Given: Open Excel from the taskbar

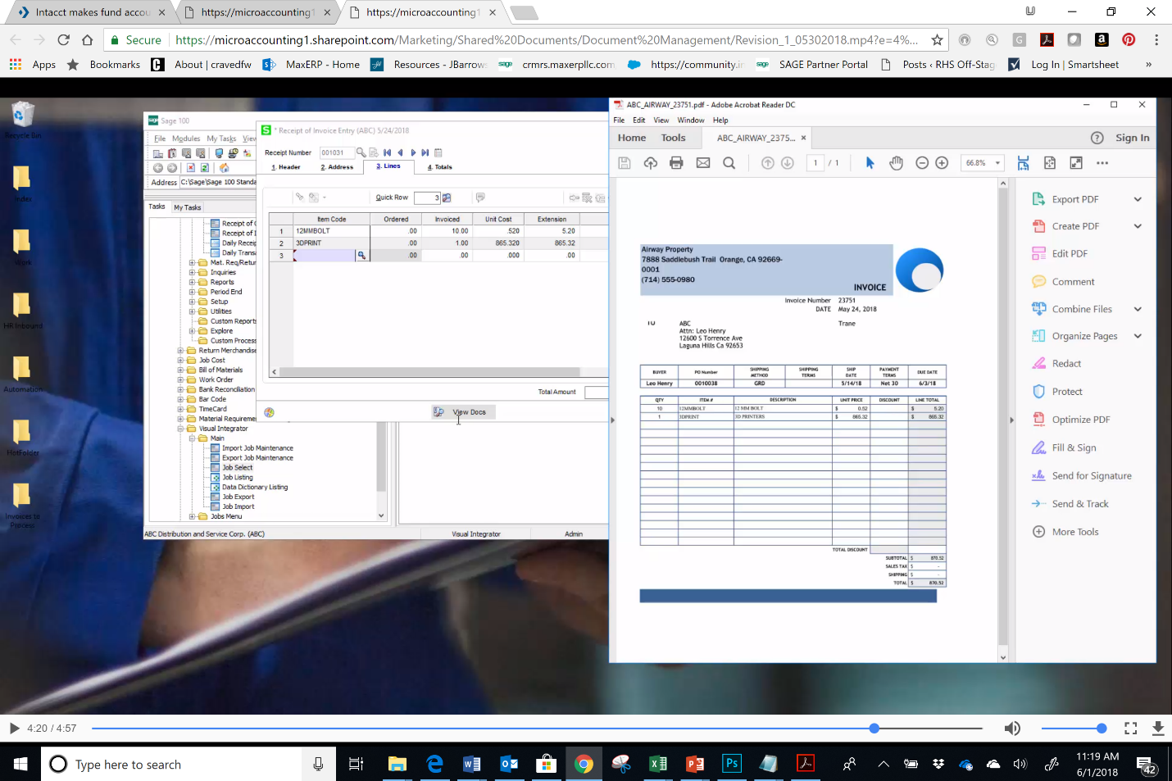Looking at the screenshot, I should 657,764.
